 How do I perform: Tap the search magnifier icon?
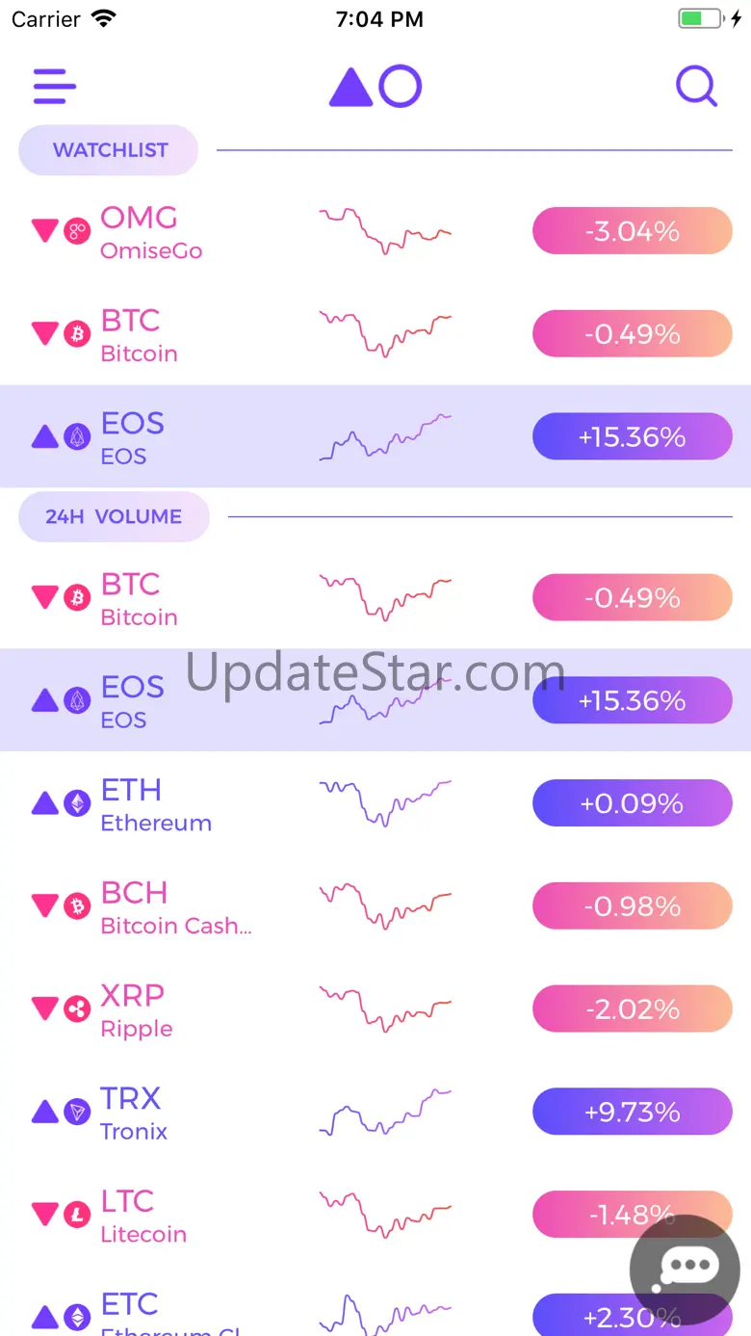point(696,87)
